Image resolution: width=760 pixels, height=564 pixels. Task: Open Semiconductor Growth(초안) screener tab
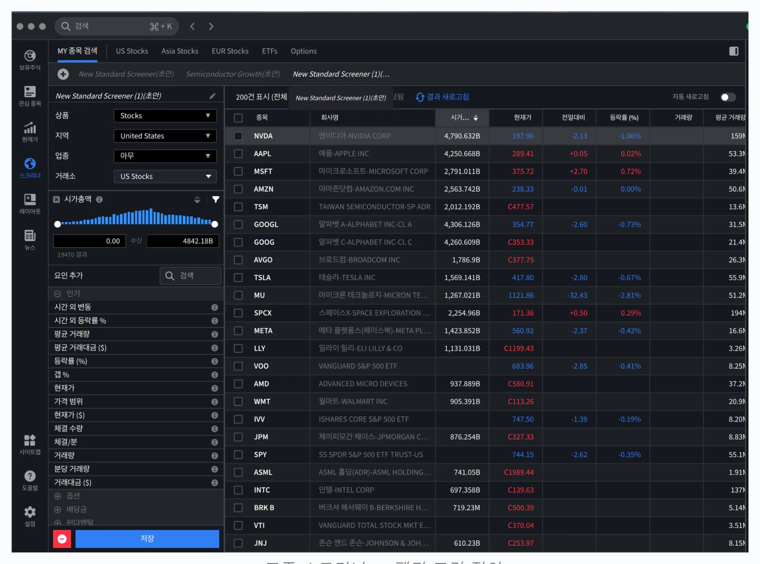pyautogui.click(x=233, y=74)
